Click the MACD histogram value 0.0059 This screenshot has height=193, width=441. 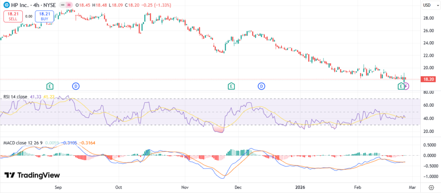click(x=52, y=143)
